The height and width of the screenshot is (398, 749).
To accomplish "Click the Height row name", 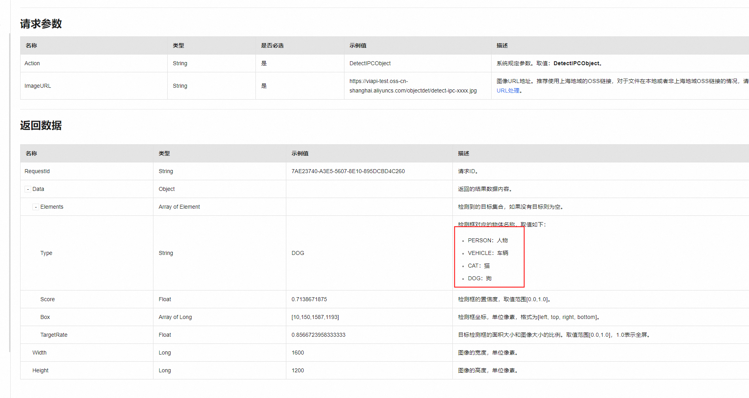I will click(40, 370).
